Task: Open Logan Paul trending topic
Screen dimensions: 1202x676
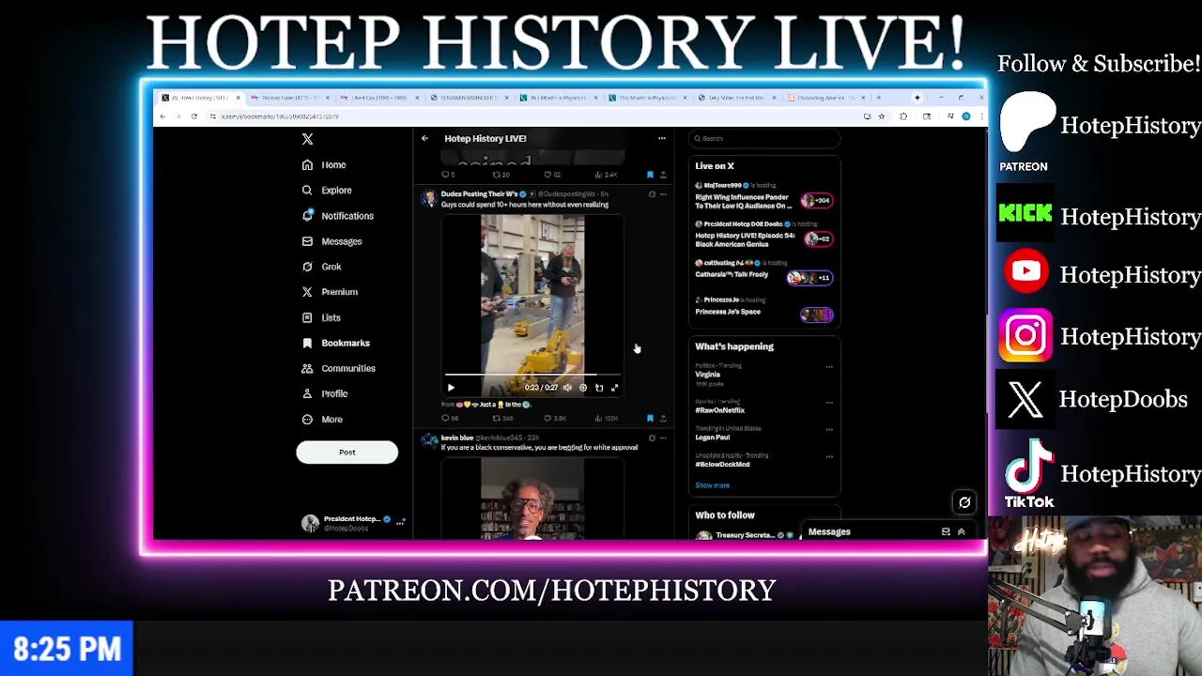Action: 712,438
